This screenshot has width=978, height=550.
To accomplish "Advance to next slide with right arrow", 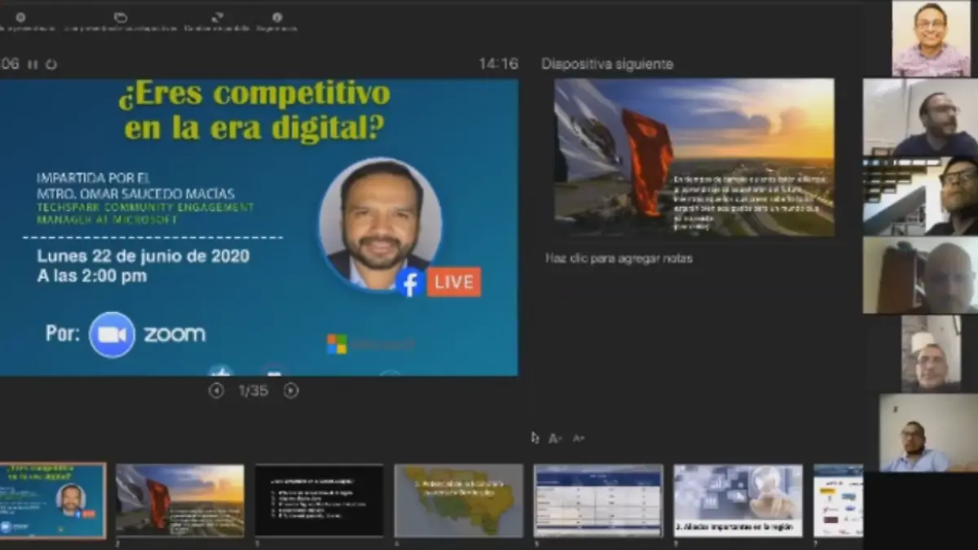I will coord(291,391).
